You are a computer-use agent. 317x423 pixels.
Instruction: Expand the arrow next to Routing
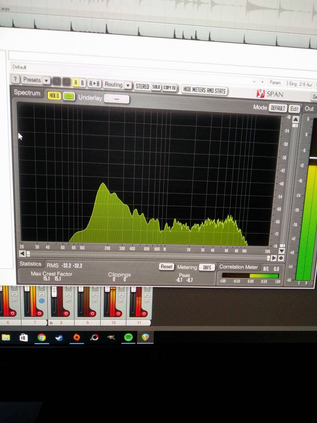(x=128, y=85)
